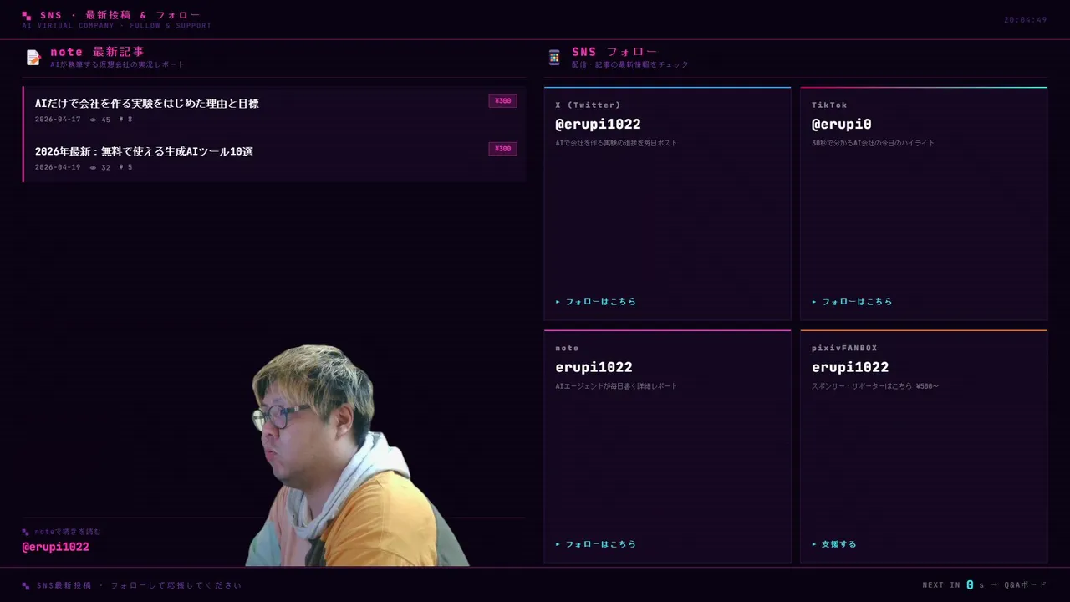Click the like heart icon with count 8
Image resolution: width=1070 pixels, height=602 pixels.
tap(121, 120)
